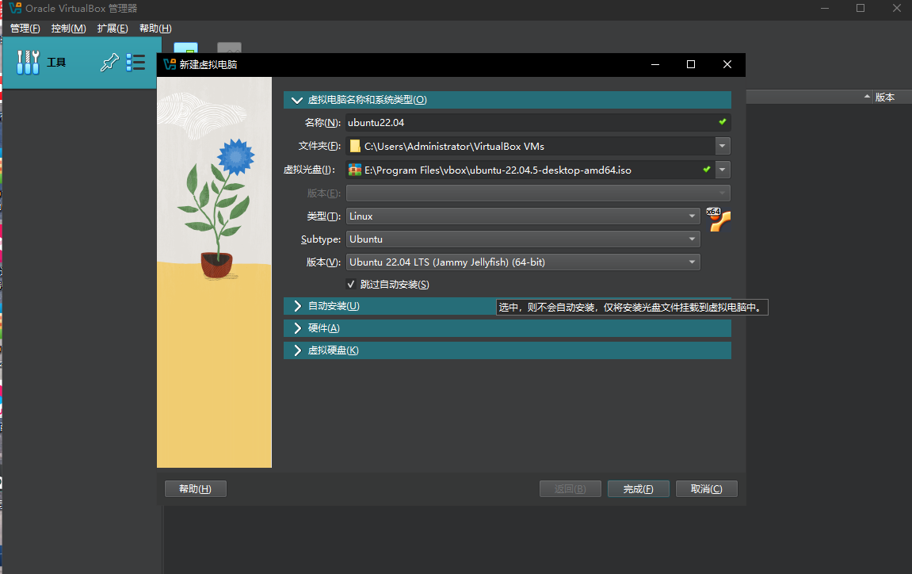Click the ISO path E:\Program Files\vbox text
The image size is (912, 574).
498,170
